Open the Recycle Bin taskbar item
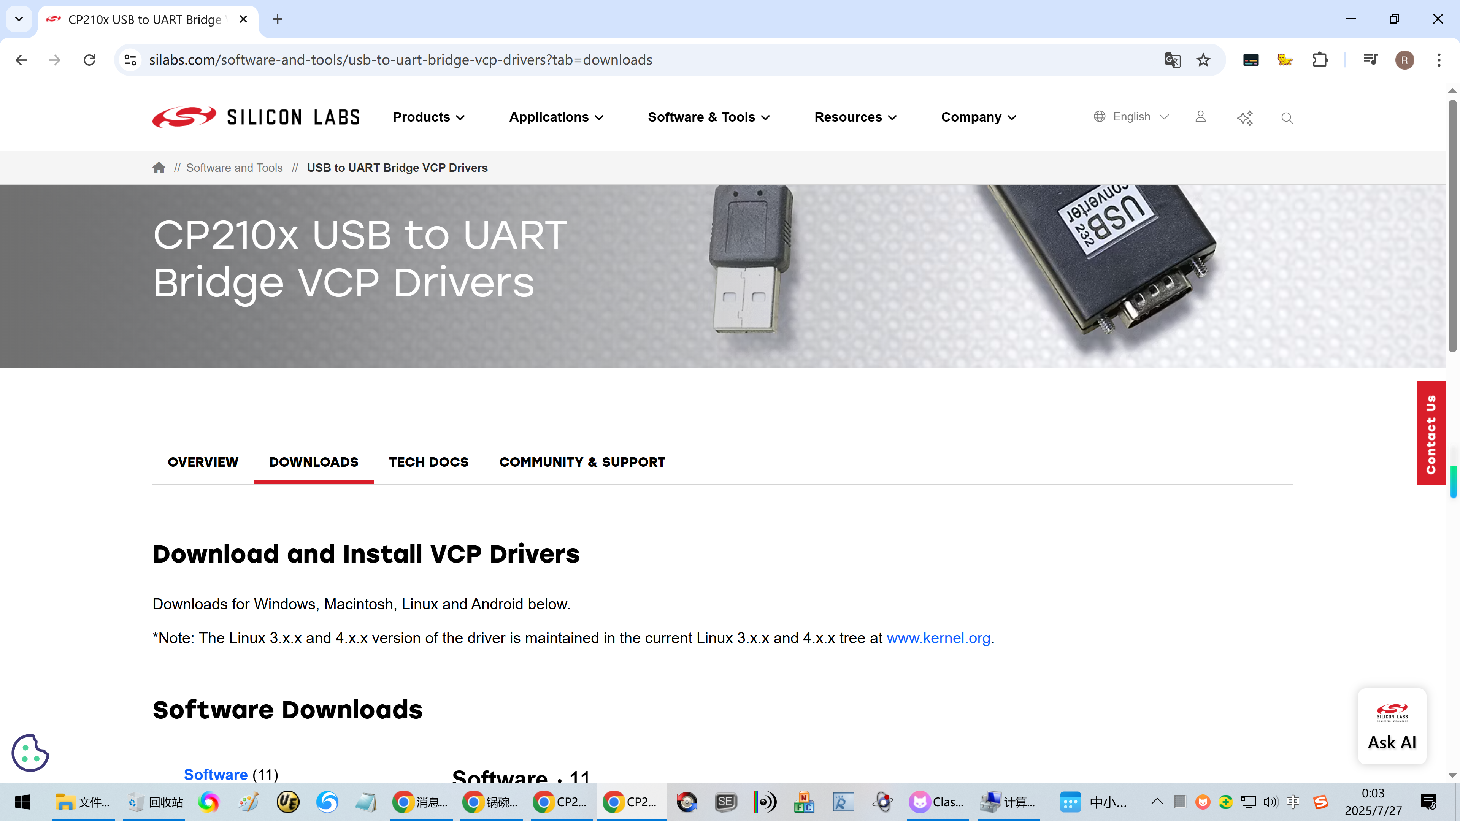The height and width of the screenshot is (821, 1460). pyautogui.click(x=154, y=802)
